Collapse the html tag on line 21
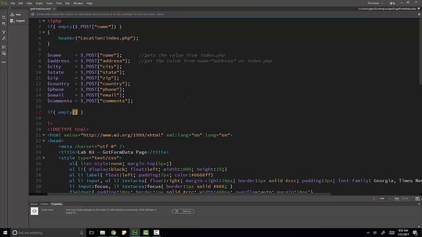Screen dimensions: 422x237 (x=44, y=135)
